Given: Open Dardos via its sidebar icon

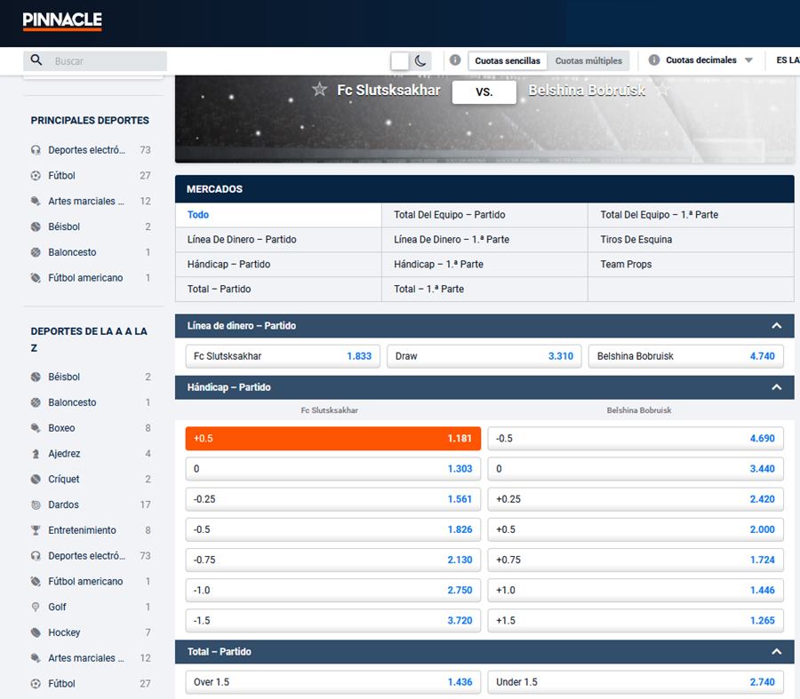Looking at the screenshot, I should tap(36, 504).
